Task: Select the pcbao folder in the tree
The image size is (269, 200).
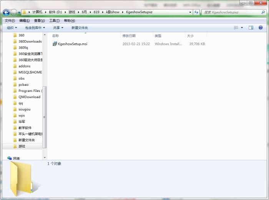Action: [23, 85]
